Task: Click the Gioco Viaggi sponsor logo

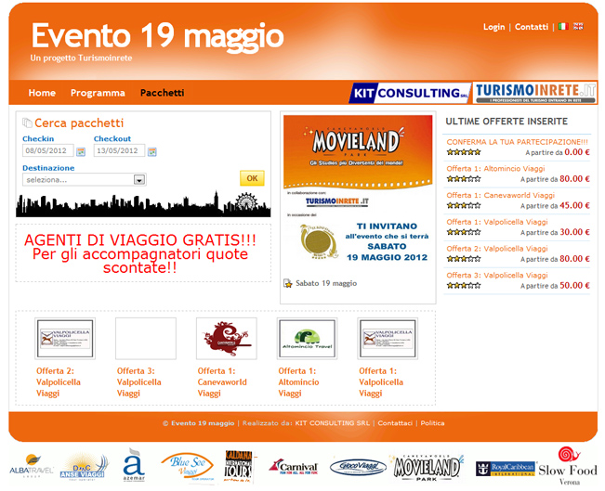Action: tap(358, 467)
